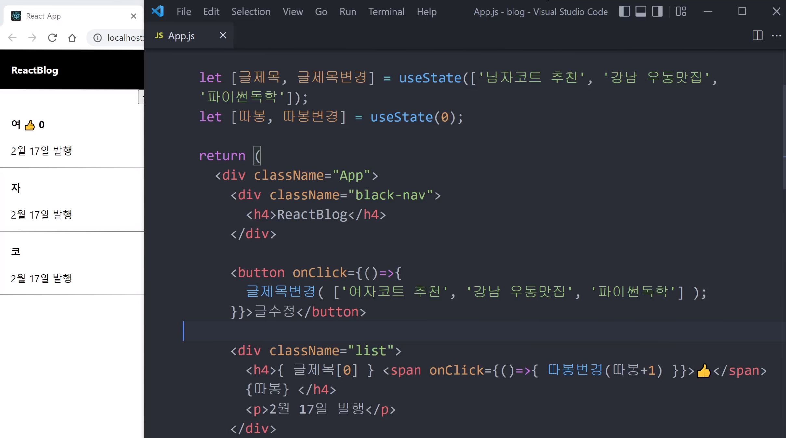Viewport: 786px width, 438px height.
Task: Toggle the secondary side bar layout icon
Action: [x=657, y=12]
